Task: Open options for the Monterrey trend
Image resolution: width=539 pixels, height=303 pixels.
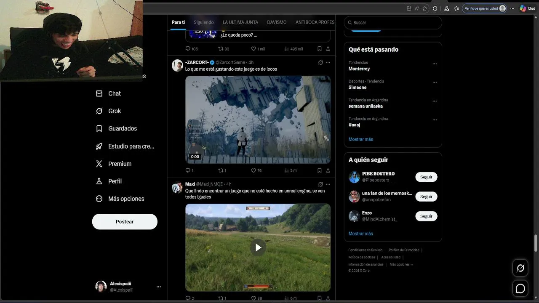Action: [x=435, y=64]
